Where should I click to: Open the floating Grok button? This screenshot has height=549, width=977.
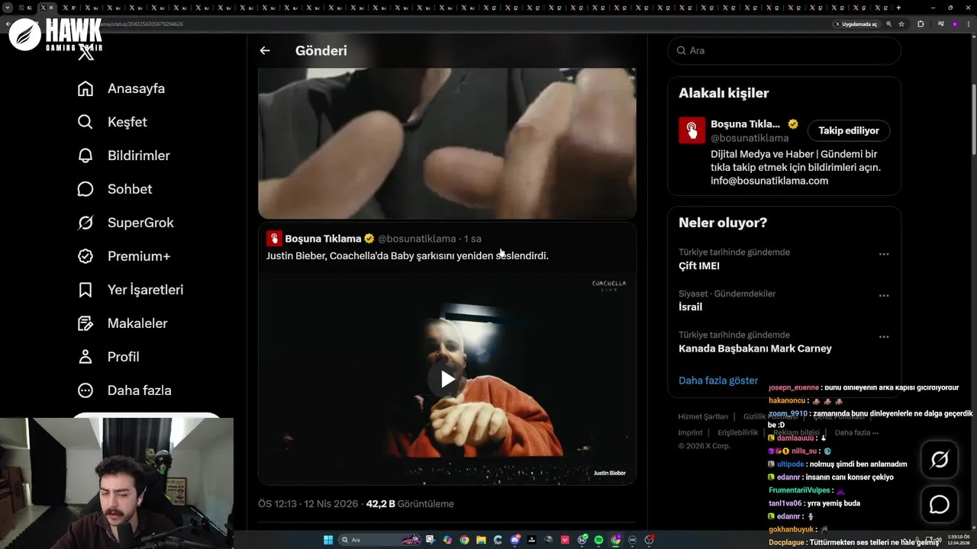940,459
